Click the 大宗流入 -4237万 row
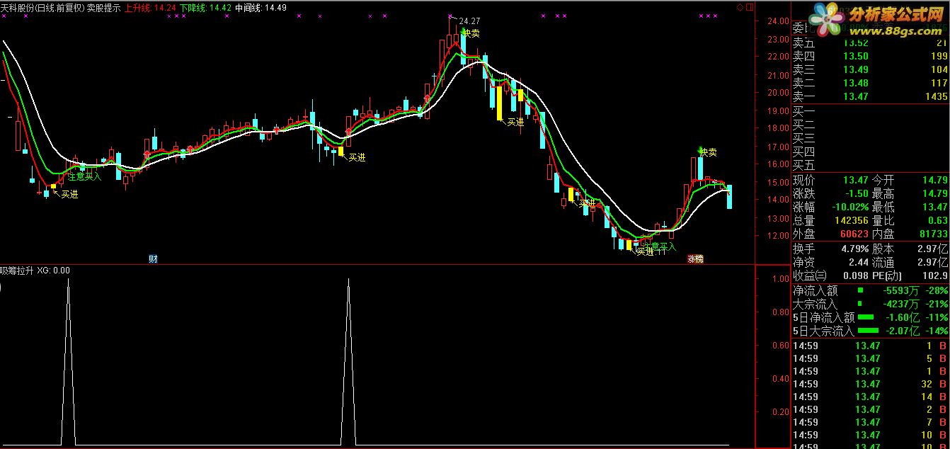The width and height of the screenshot is (950, 449). 870,304
